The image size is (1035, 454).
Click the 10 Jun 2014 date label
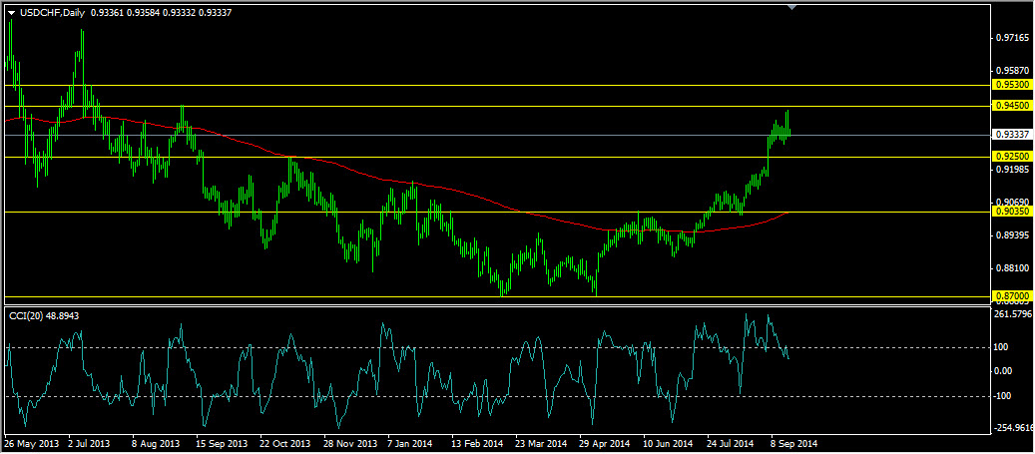[x=669, y=444]
